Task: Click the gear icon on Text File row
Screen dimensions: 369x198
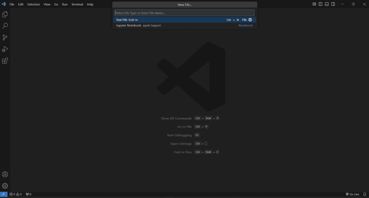Action: tap(250, 20)
